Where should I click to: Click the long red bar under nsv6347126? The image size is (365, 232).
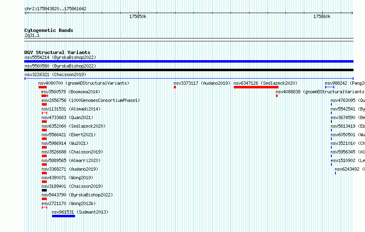coord(256,87)
